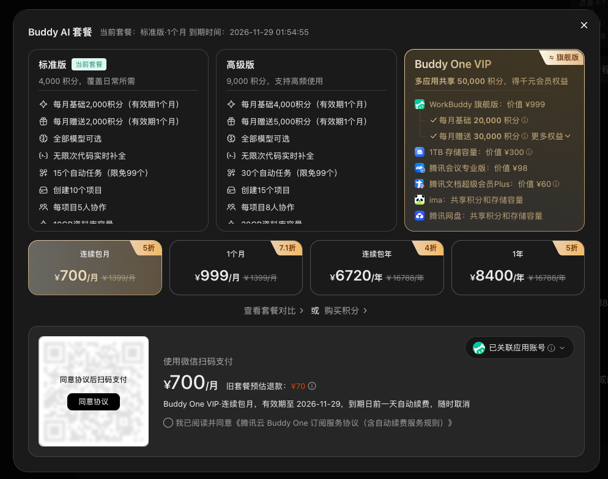Close the Buddy AI 套餐 dialog
Image resolution: width=608 pixels, height=479 pixels.
point(584,25)
